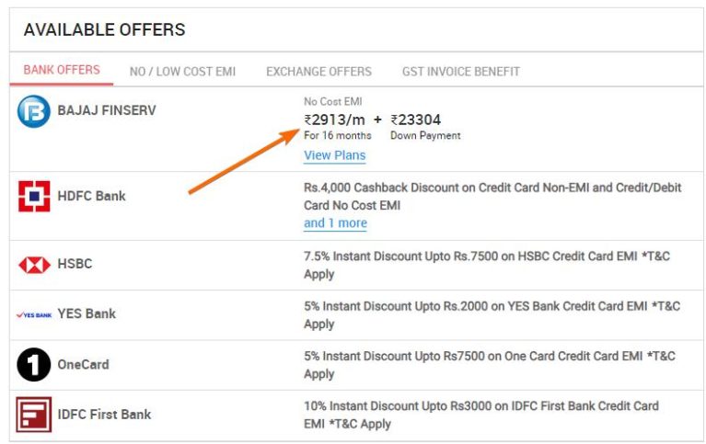Click the IDFC First Bank logo
The width and height of the screenshot is (706, 444).
coord(34,415)
